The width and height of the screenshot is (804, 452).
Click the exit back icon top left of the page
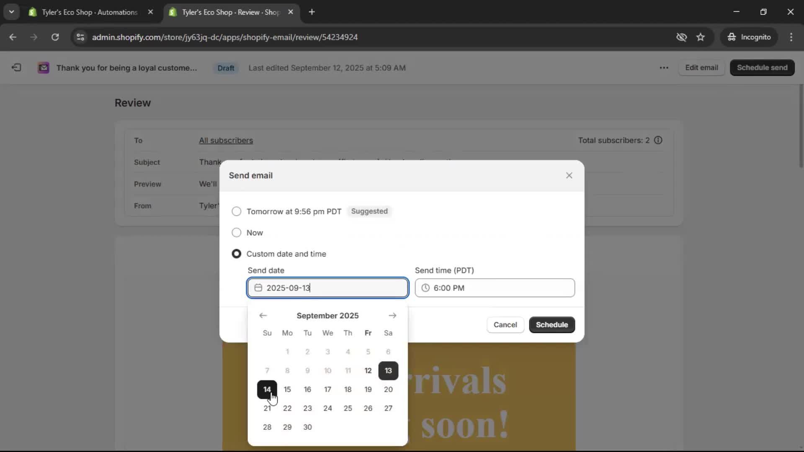16,67
